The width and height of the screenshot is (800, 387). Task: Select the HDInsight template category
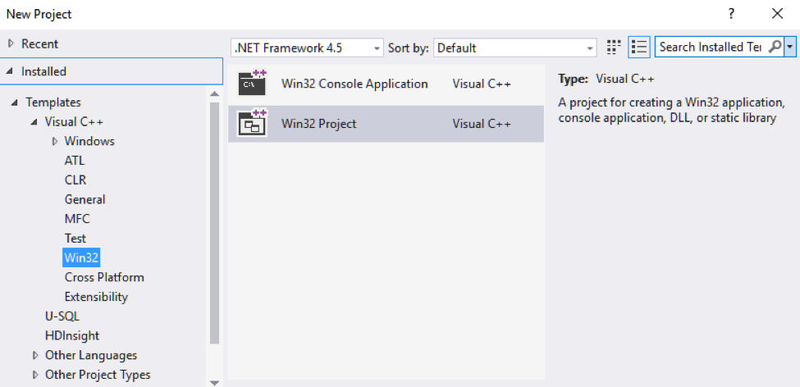tap(74, 335)
